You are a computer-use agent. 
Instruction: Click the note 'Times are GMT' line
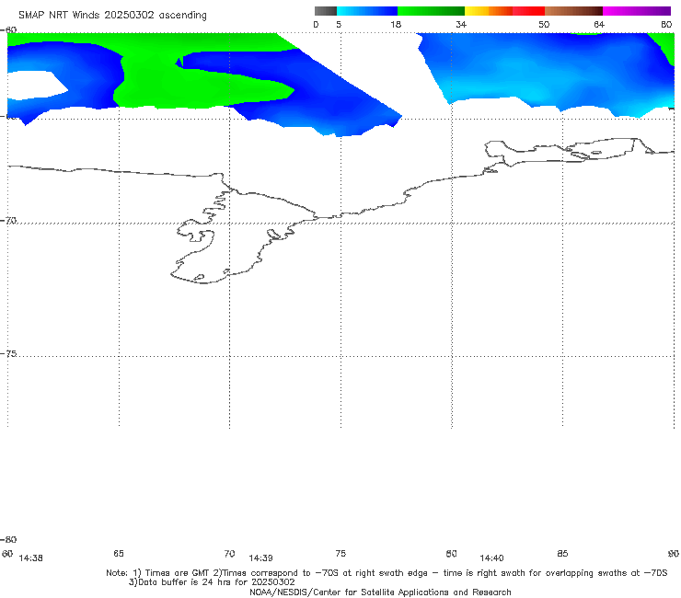point(387,573)
